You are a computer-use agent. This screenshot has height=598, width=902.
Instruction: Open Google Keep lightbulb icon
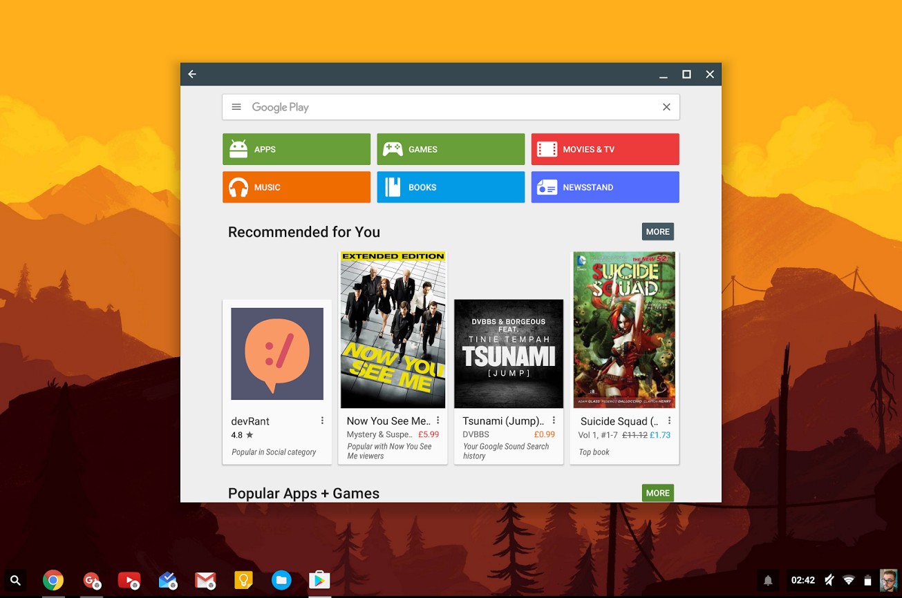click(243, 580)
